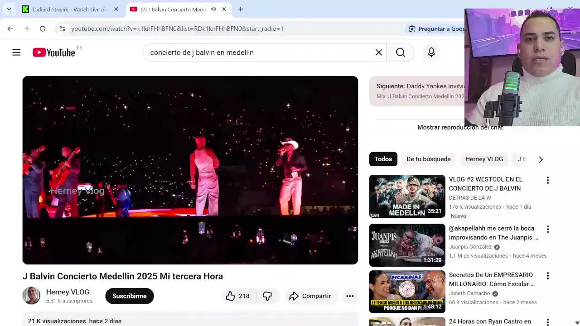Select the Todos filter chip
This screenshot has height=326, width=580.
pyautogui.click(x=383, y=159)
